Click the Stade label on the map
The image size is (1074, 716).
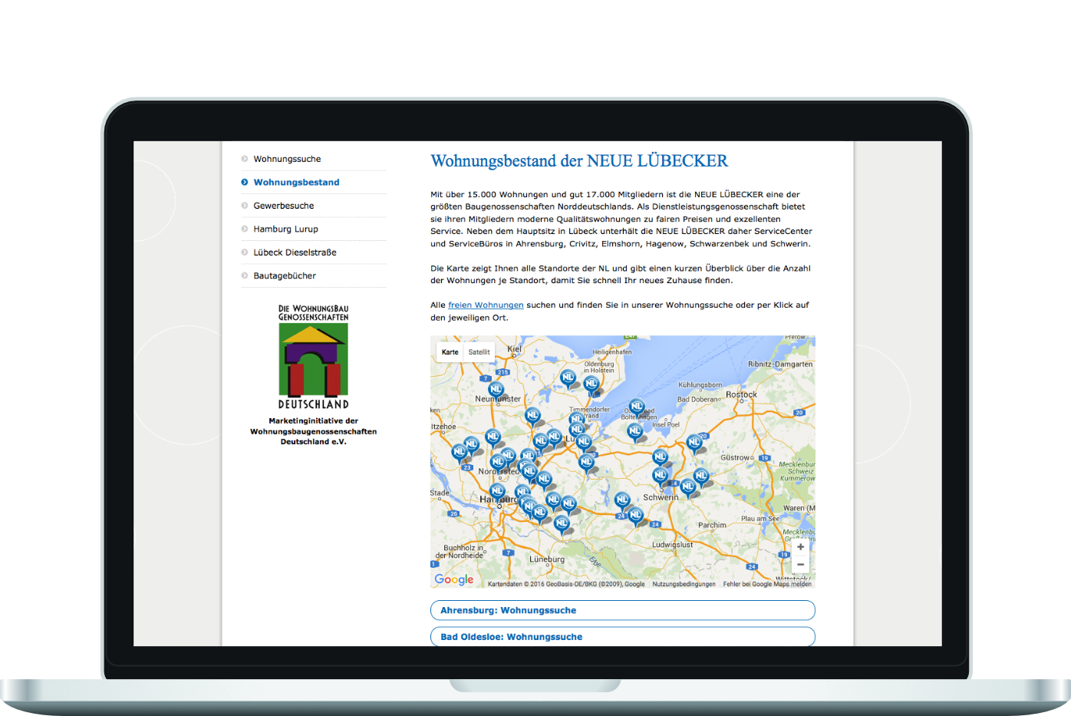click(440, 493)
